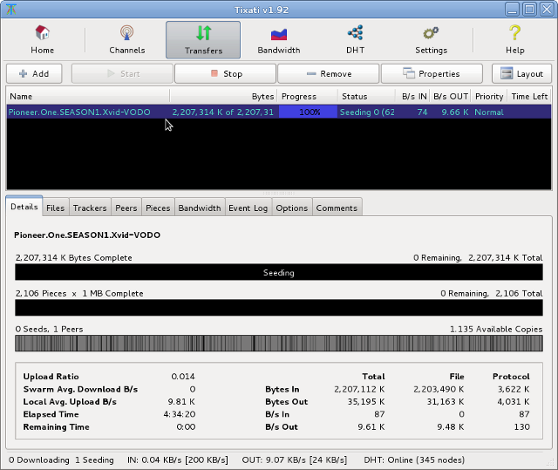Sort by the Progress column header

[x=308, y=97]
